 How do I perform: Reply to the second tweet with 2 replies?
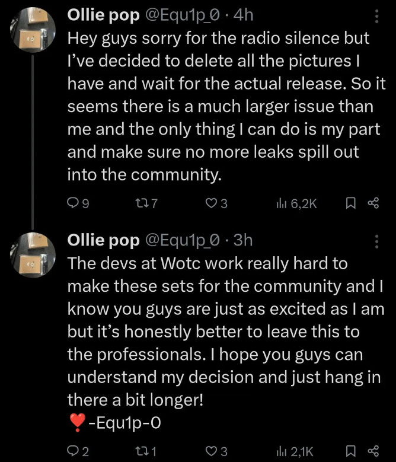pos(74,451)
